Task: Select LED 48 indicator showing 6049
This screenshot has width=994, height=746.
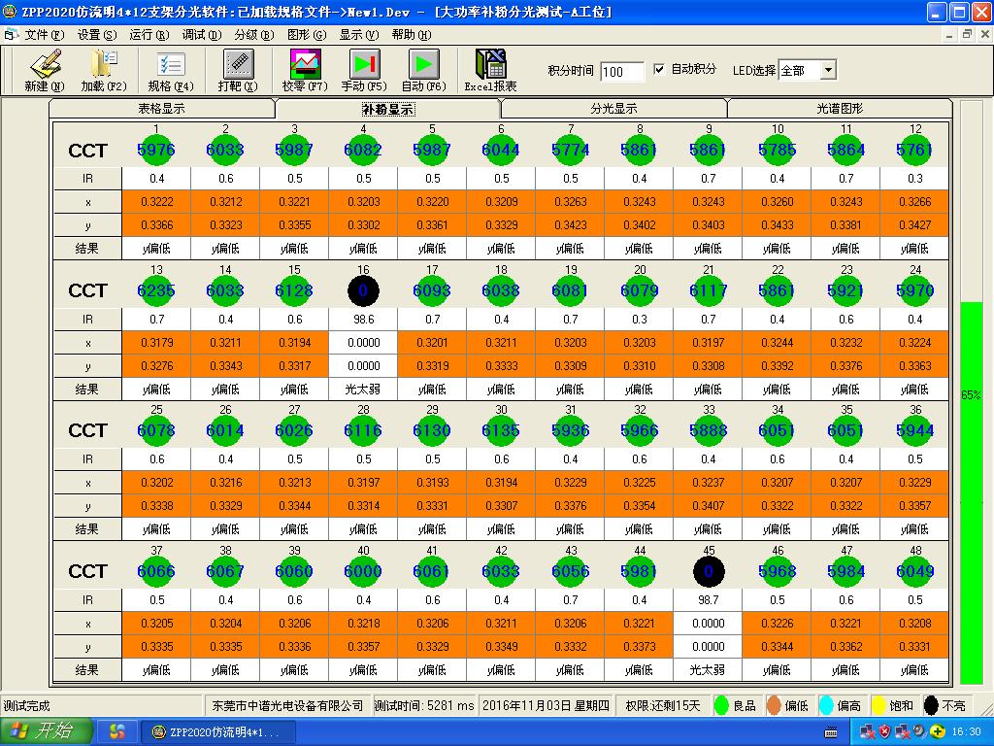Action: pyautogui.click(x=914, y=571)
